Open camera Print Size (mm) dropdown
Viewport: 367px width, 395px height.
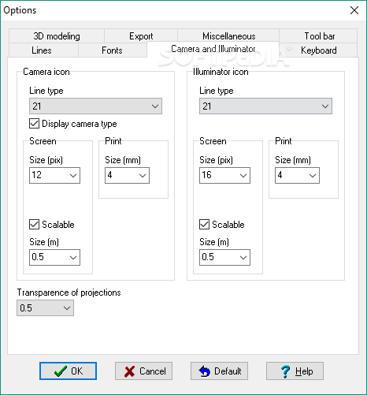[127, 175]
